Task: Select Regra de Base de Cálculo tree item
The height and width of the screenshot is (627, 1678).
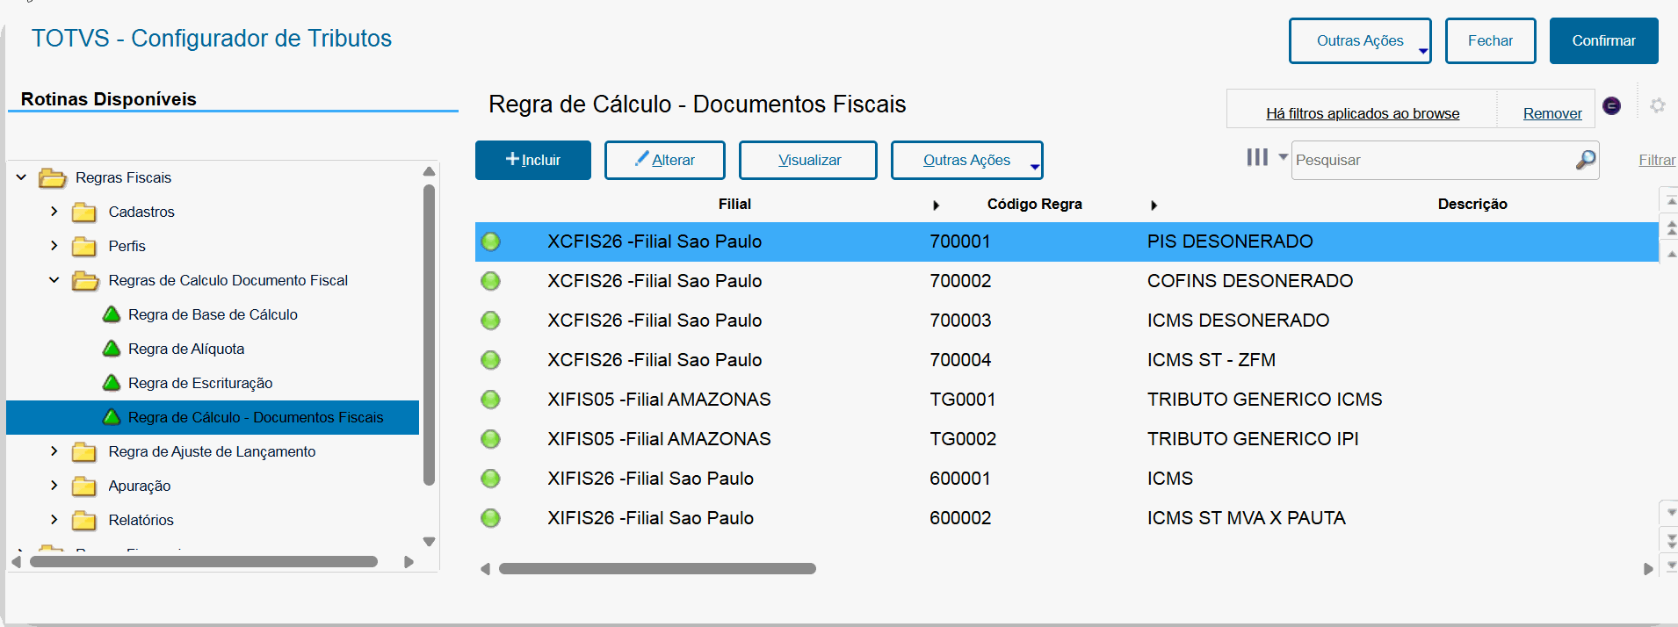Action: (213, 314)
